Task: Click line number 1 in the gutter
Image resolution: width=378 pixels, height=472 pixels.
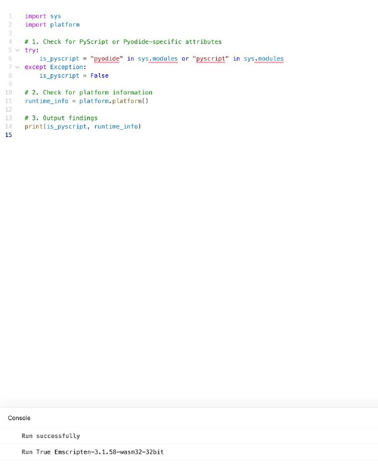Action: coord(10,17)
